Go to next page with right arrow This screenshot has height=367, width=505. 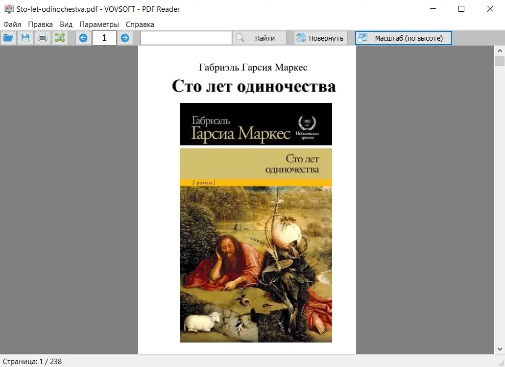point(125,38)
